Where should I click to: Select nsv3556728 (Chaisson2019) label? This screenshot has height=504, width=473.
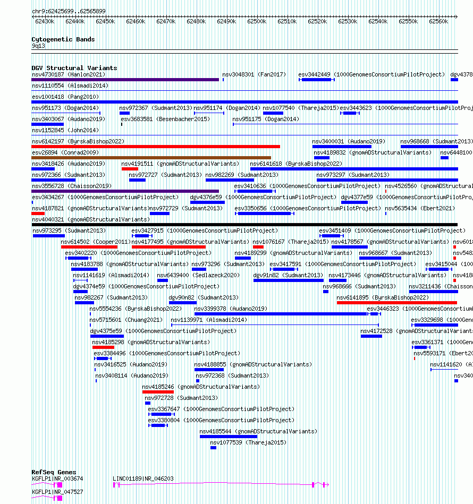(x=72, y=186)
